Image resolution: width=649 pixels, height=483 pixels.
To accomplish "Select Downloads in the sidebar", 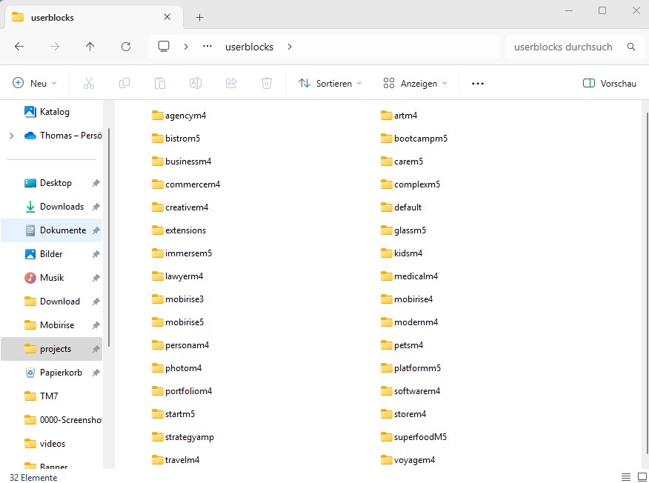I will [x=61, y=207].
